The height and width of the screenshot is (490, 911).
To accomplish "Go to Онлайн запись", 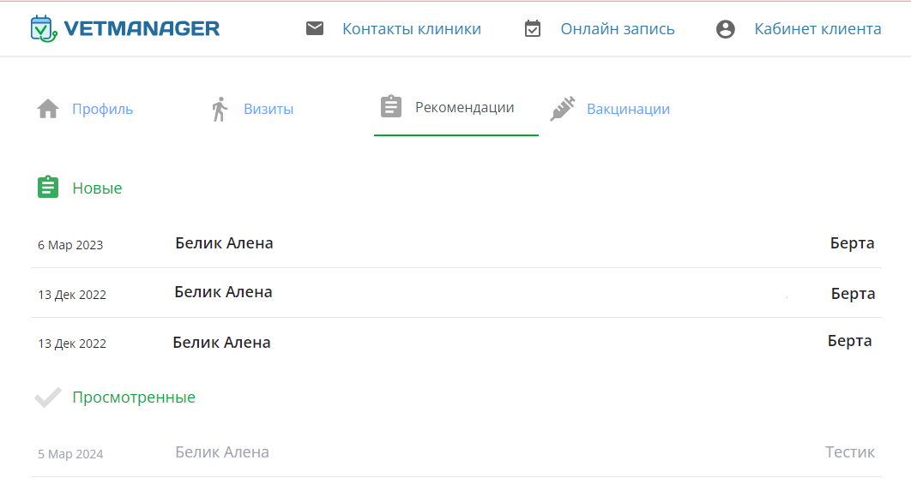I will 618,29.
